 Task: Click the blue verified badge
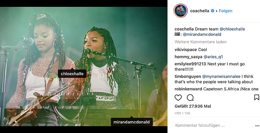(x=212, y=11)
